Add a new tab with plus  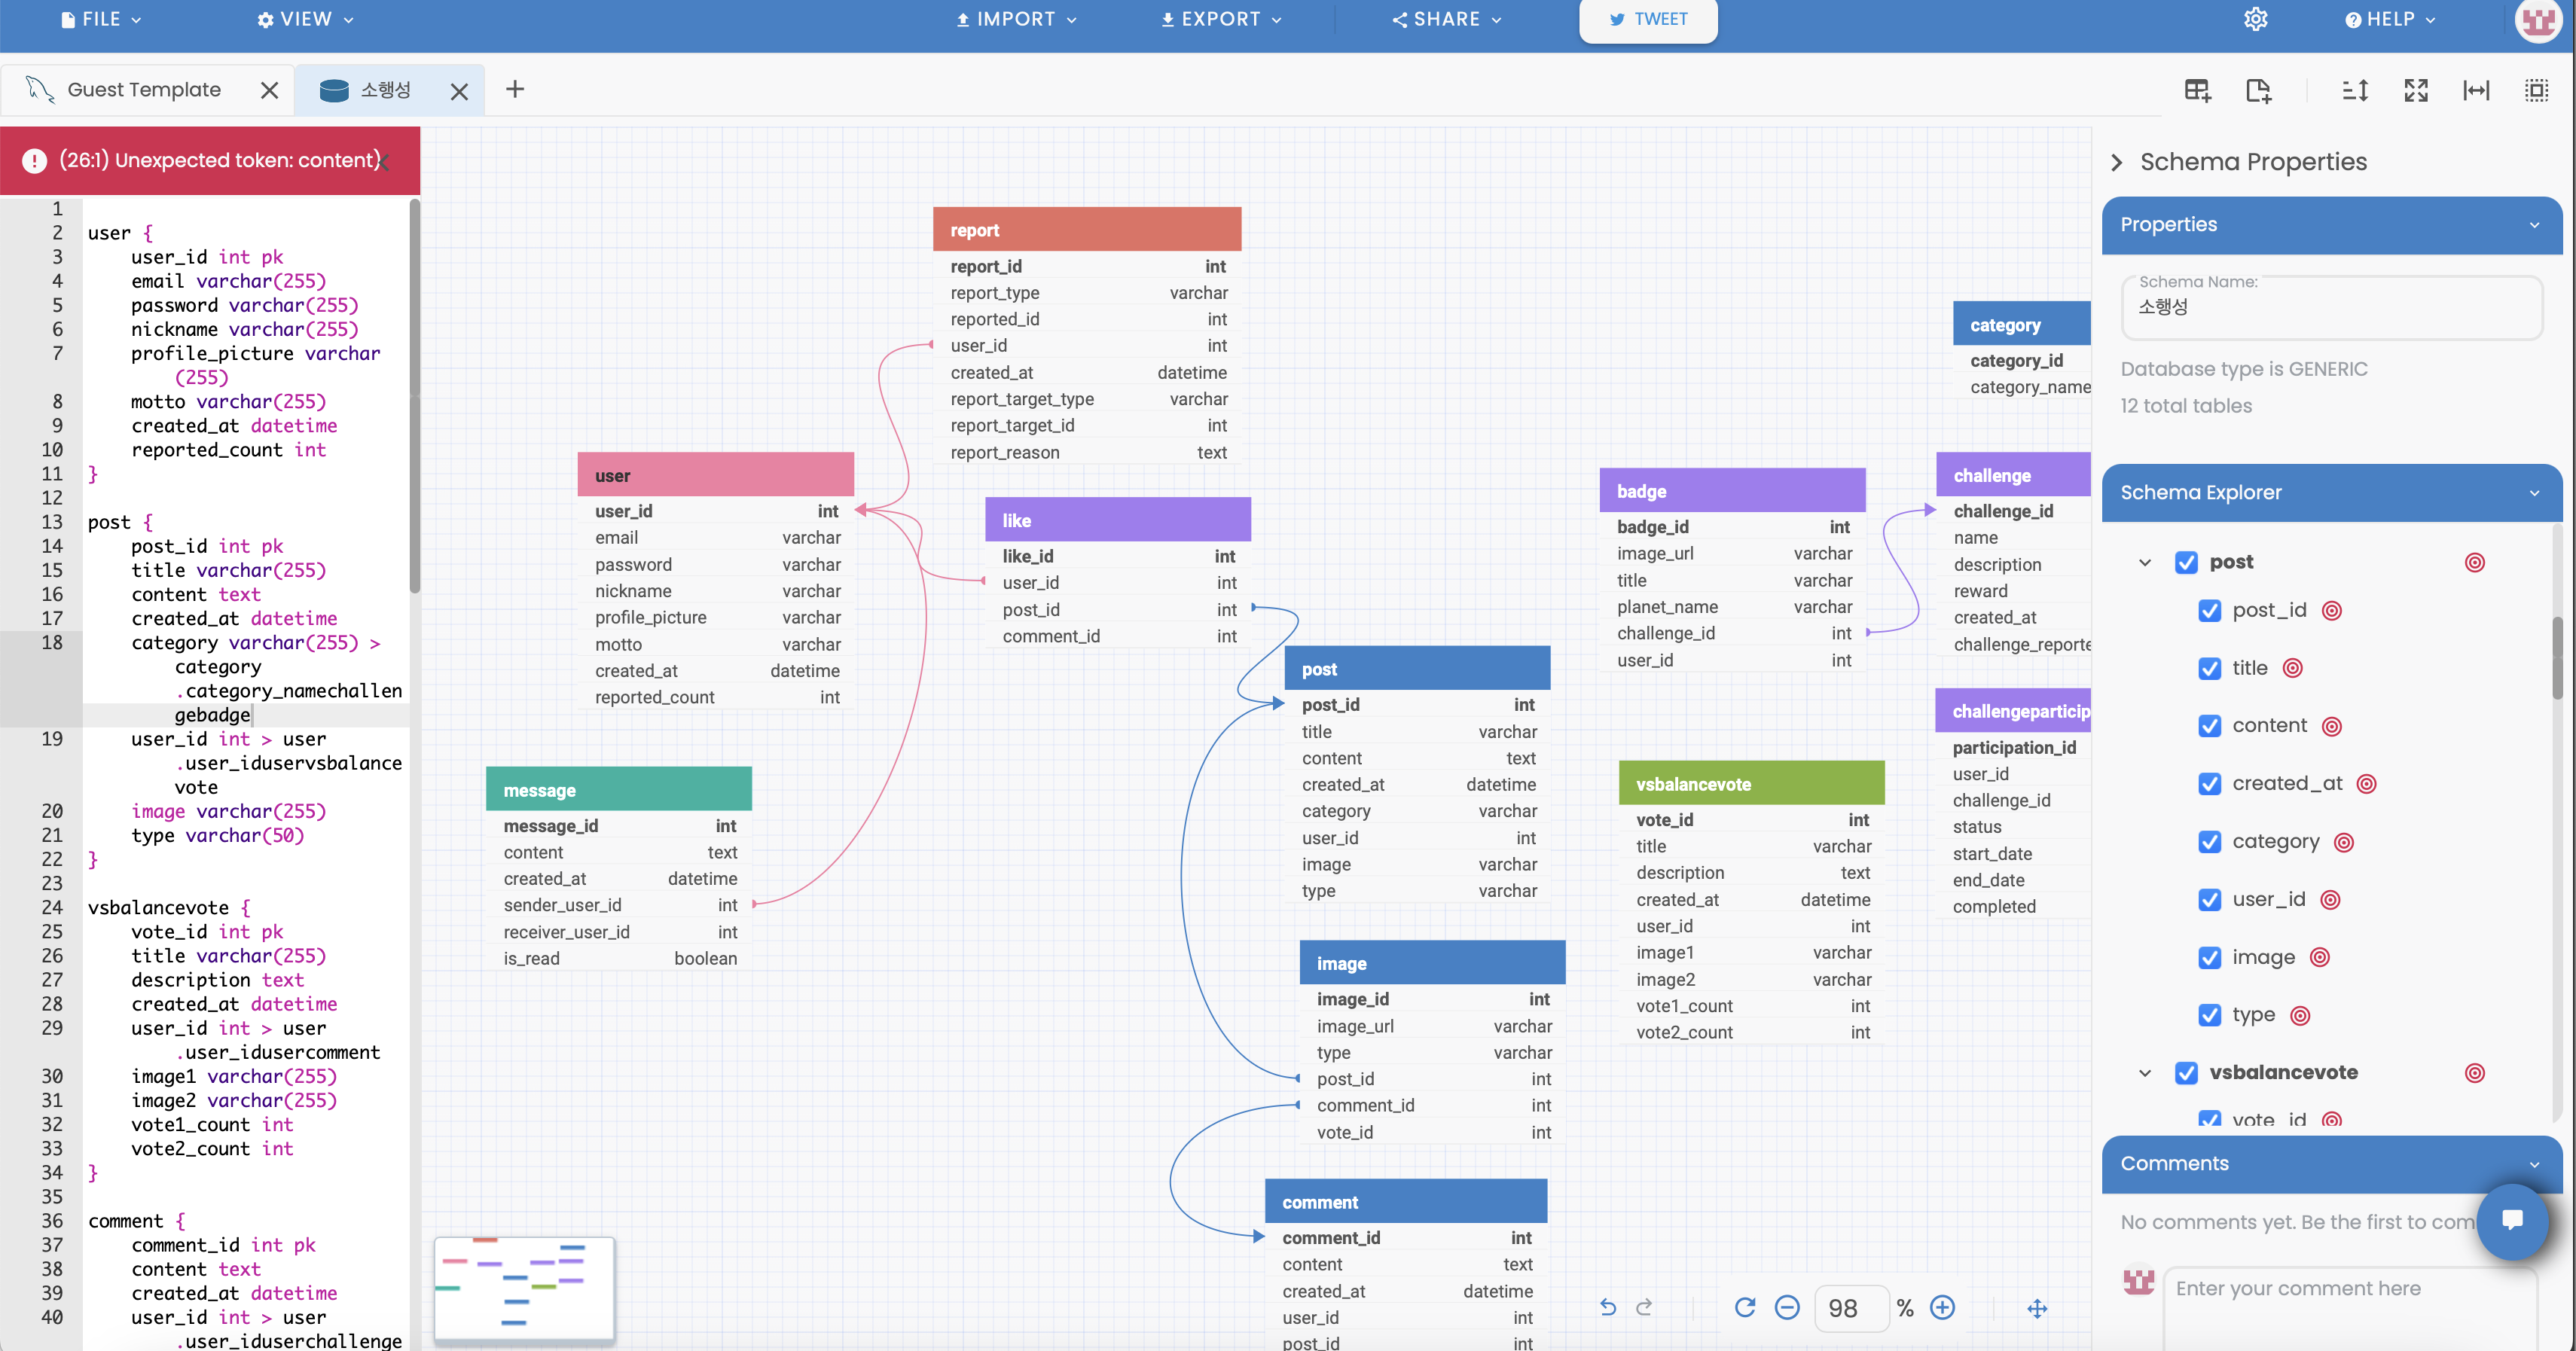click(515, 90)
